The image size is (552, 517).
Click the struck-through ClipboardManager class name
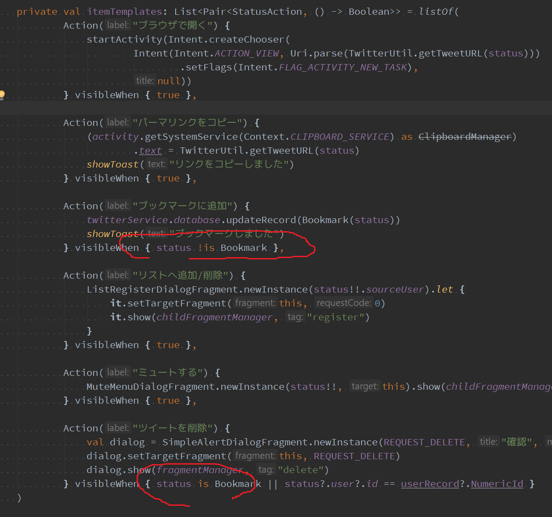tap(465, 137)
